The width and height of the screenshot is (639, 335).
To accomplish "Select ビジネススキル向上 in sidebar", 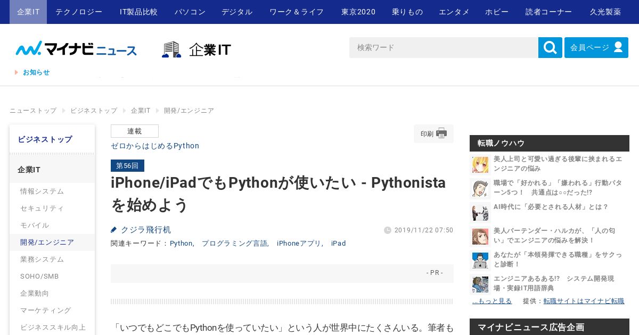I will pyautogui.click(x=52, y=328).
